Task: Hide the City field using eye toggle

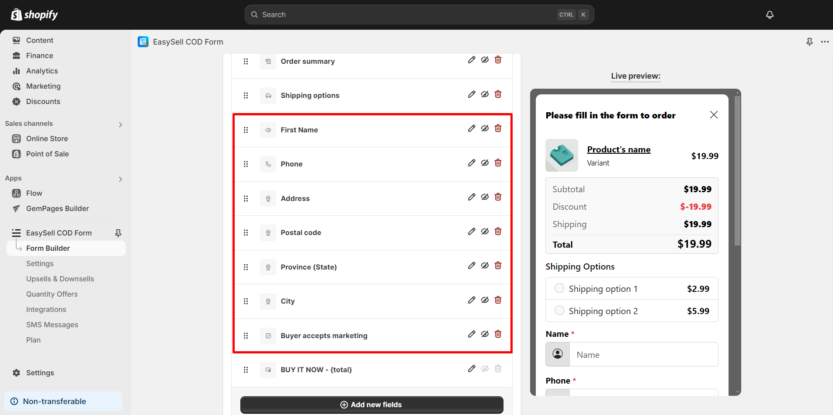Action: tap(485, 300)
